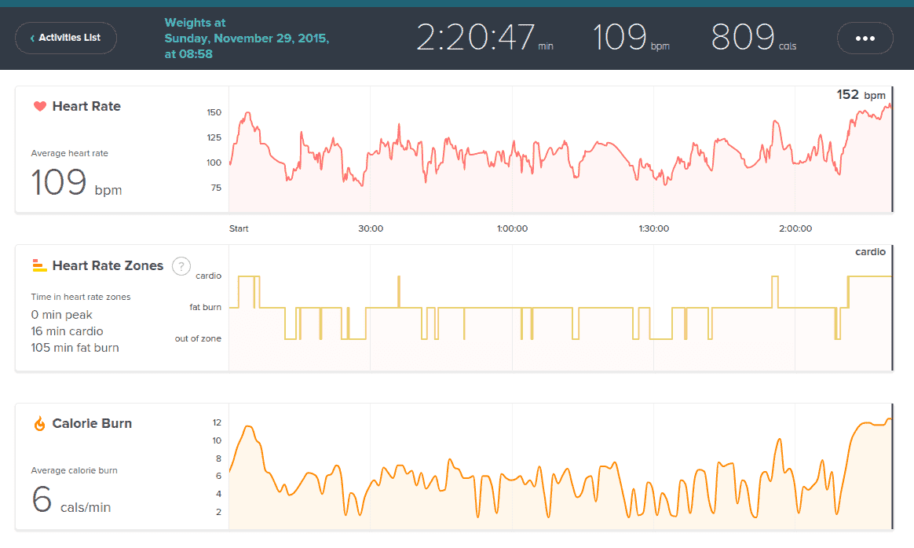Click the Start label on time axis

click(x=239, y=229)
